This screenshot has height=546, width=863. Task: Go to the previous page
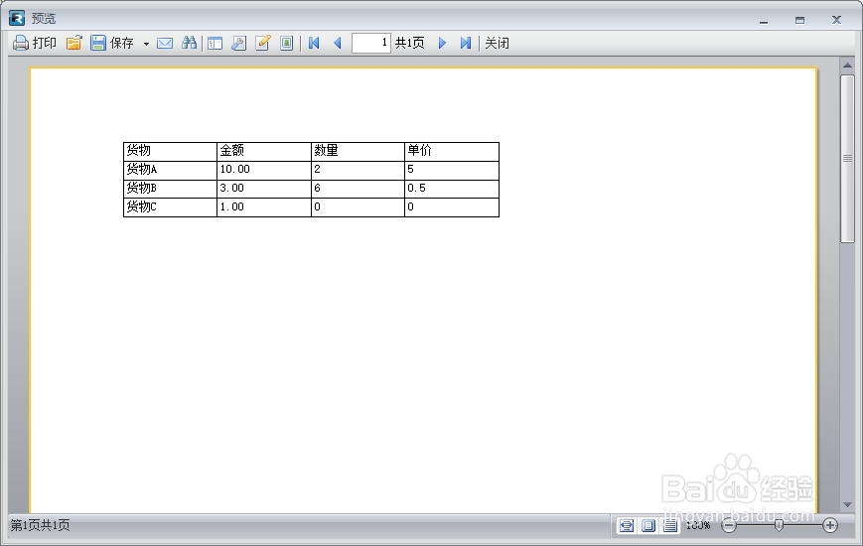(x=338, y=43)
